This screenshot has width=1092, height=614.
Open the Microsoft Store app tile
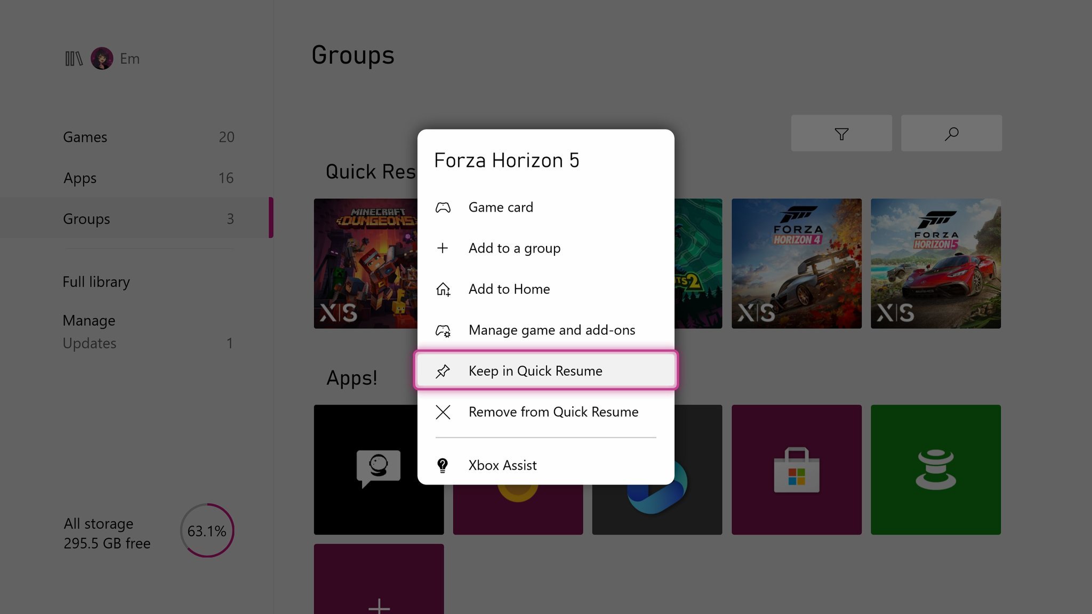pyautogui.click(x=796, y=470)
